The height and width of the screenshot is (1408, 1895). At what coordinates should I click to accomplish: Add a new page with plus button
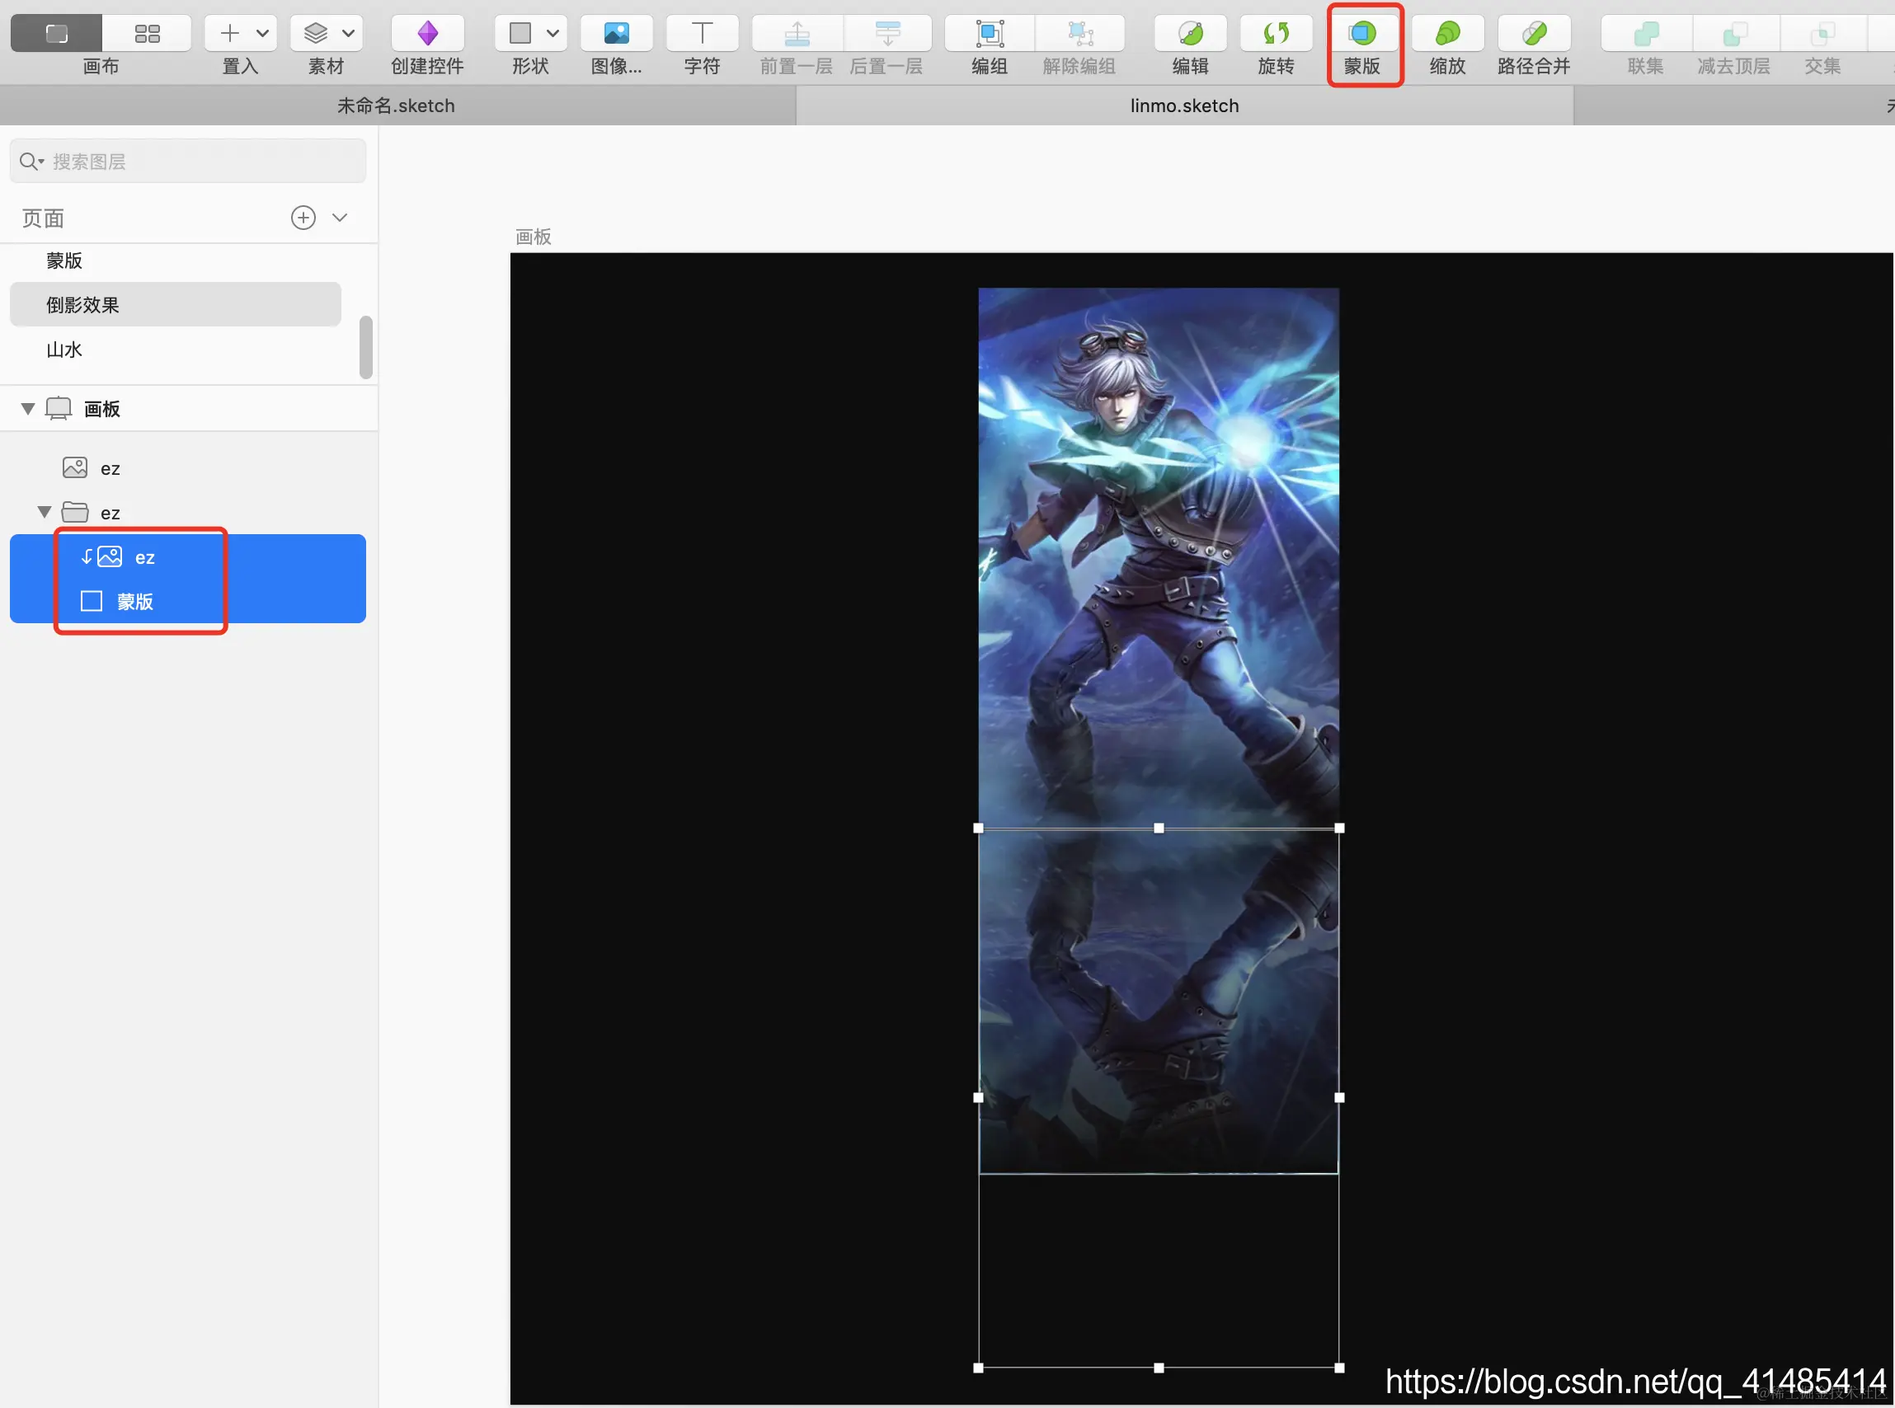point(303,218)
